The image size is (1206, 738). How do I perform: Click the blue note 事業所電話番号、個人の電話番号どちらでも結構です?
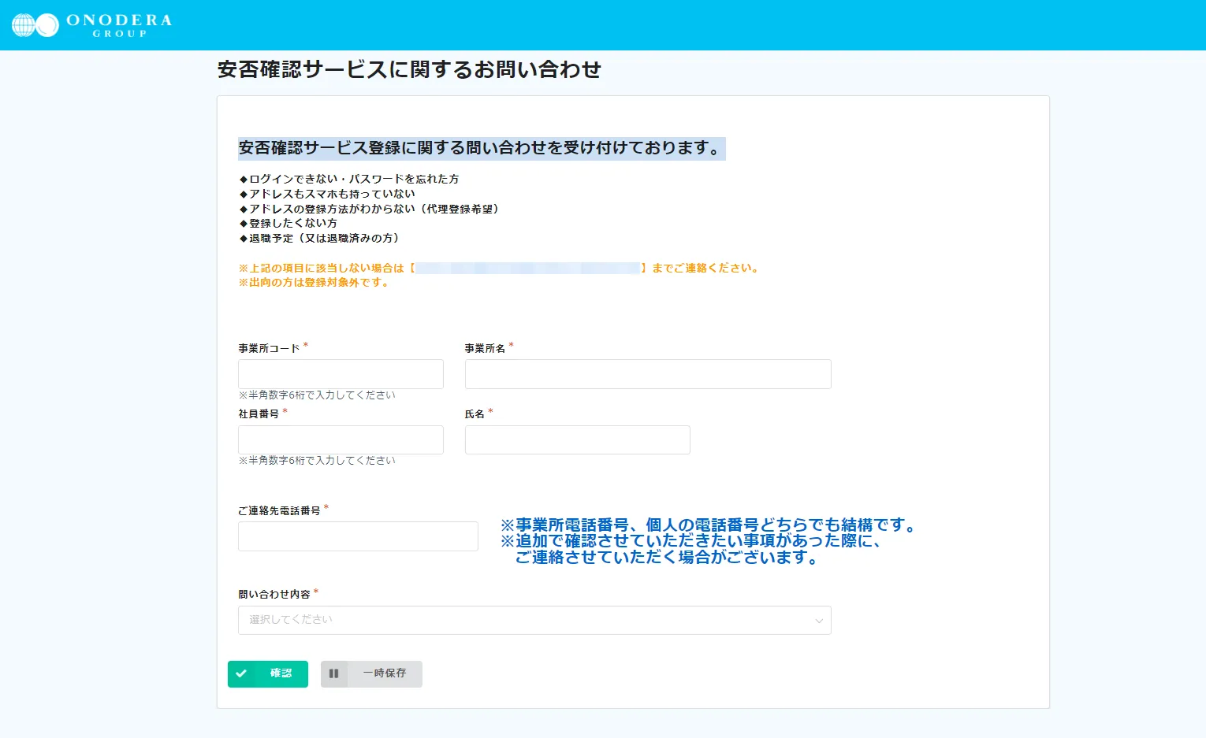[709, 525]
